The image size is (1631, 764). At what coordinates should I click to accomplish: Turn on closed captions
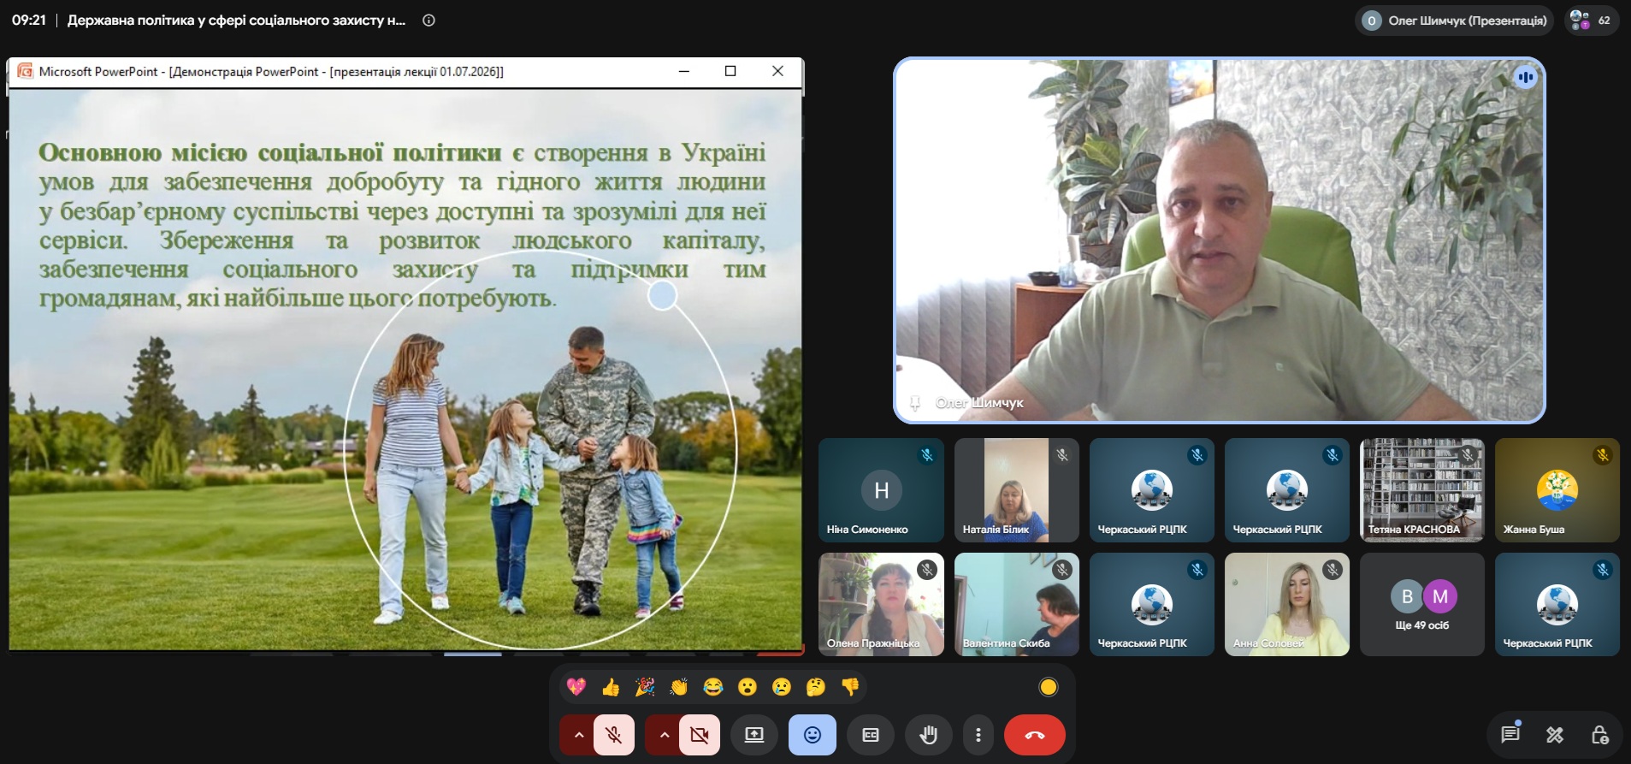point(871,735)
